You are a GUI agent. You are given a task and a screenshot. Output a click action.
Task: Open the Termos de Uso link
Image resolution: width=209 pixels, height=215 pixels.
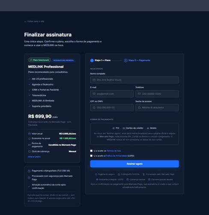(114, 151)
